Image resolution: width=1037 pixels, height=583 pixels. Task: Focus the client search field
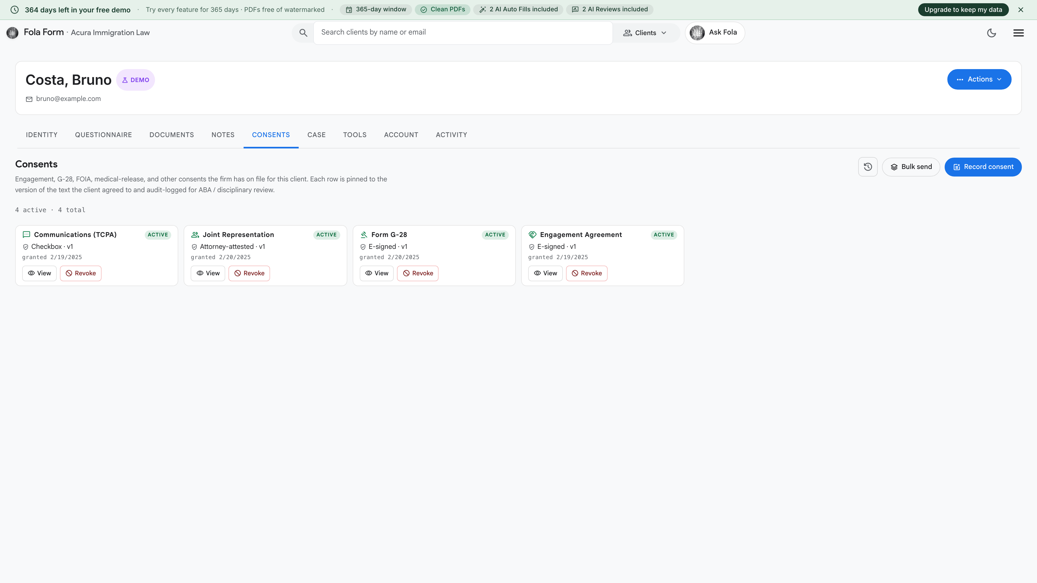coord(463,33)
